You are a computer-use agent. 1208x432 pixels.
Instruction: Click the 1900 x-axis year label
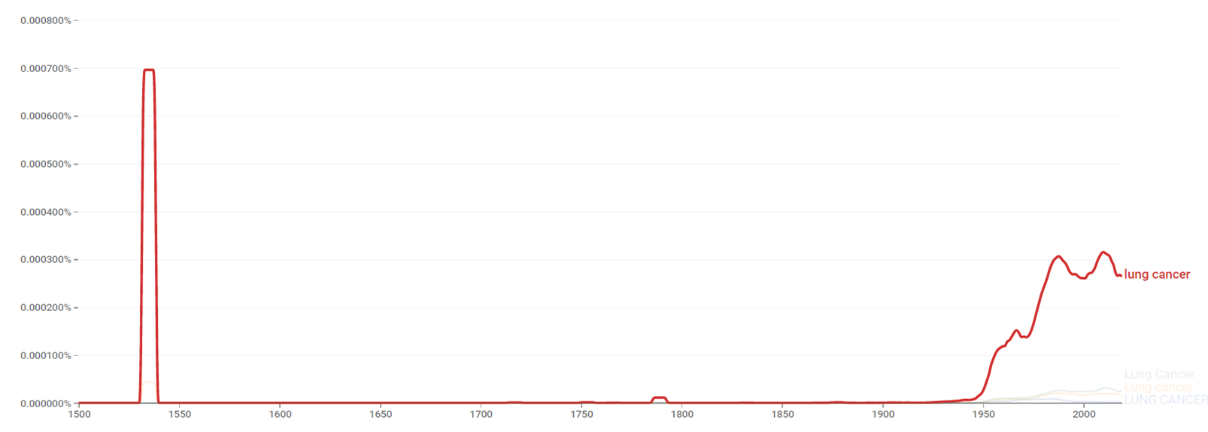click(x=883, y=414)
